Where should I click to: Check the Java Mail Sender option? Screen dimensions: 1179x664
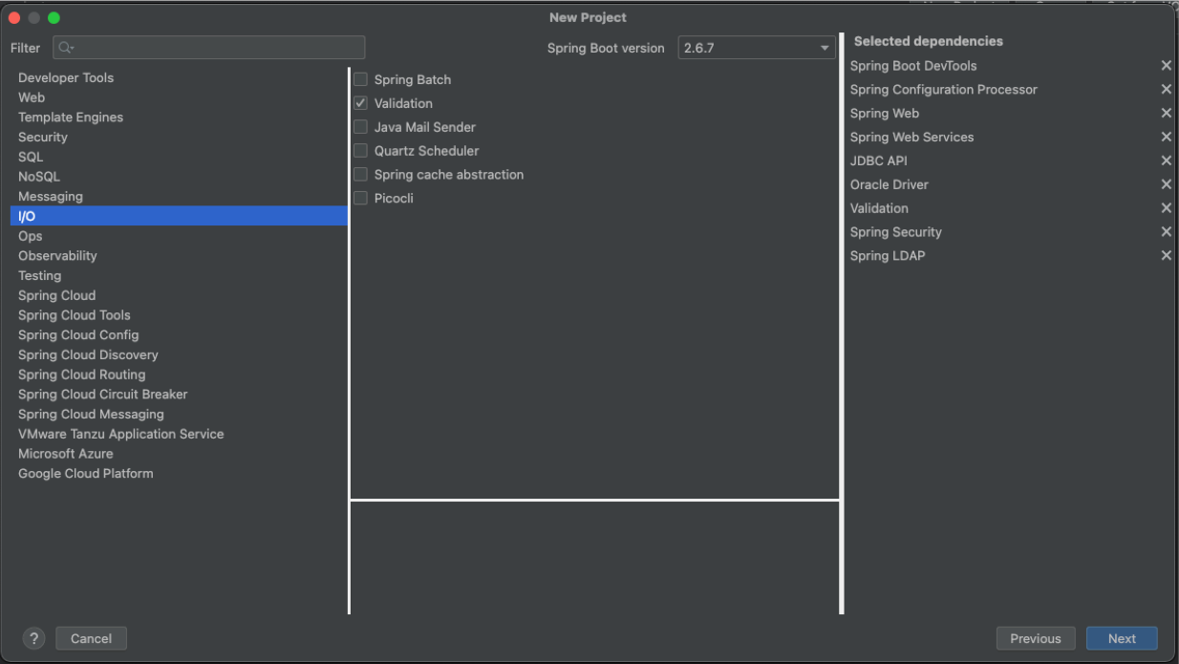pos(360,126)
